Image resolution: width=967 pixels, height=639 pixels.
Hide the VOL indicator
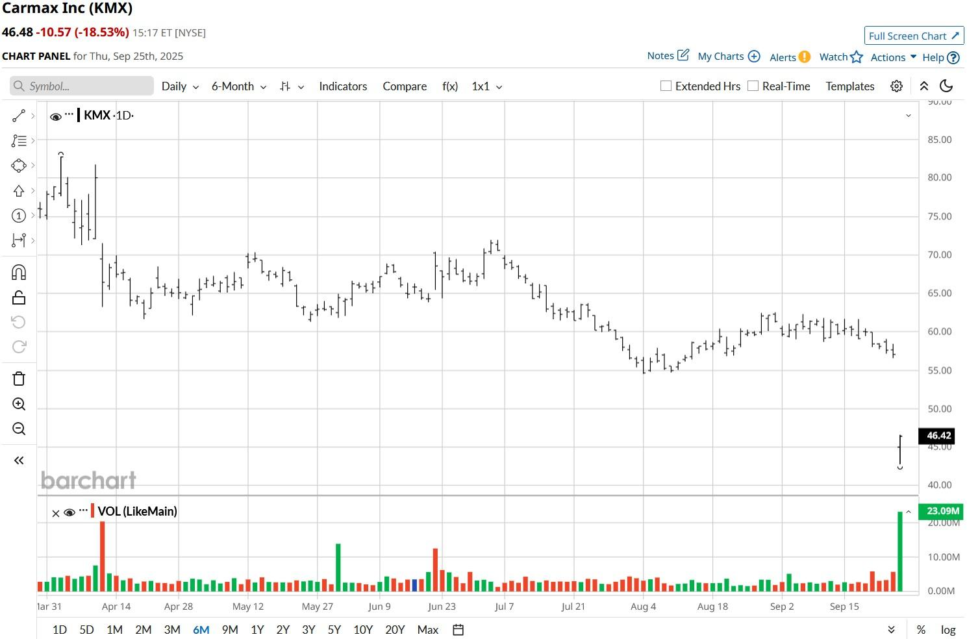click(69, 513)
